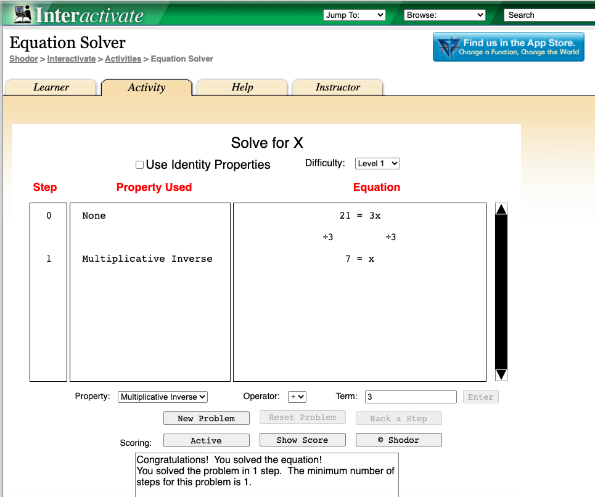Open the Help tab
The width and height of the screenshot is (595, 497).
point(242,87)
